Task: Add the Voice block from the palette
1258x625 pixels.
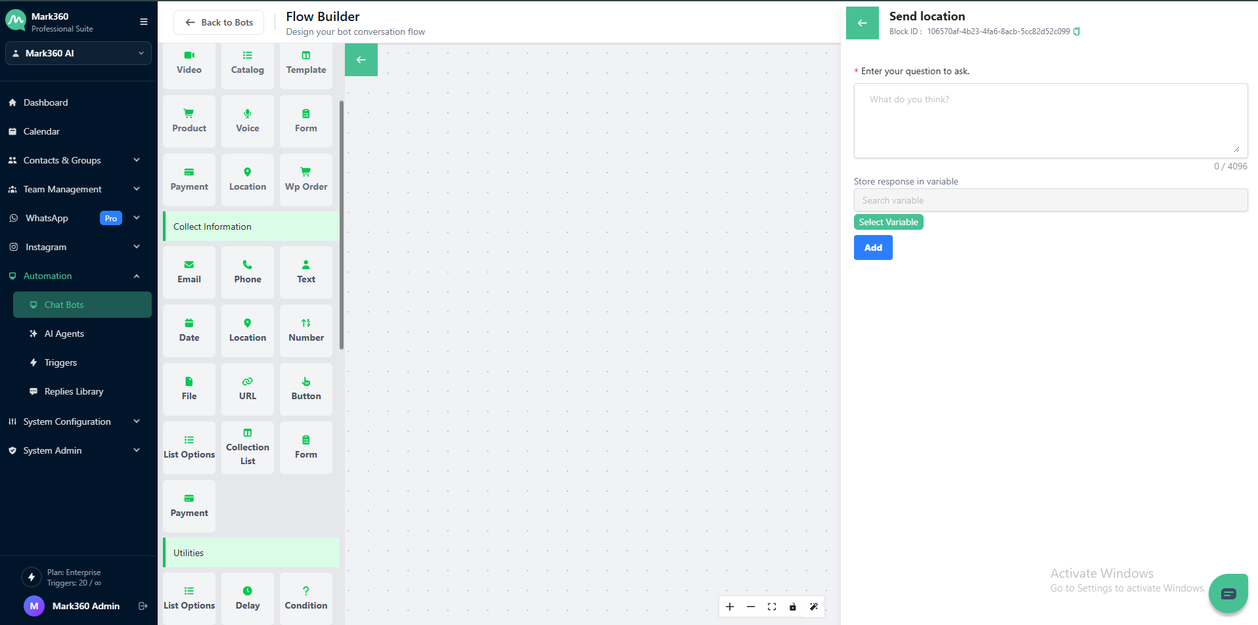Action: click(248, 121)
